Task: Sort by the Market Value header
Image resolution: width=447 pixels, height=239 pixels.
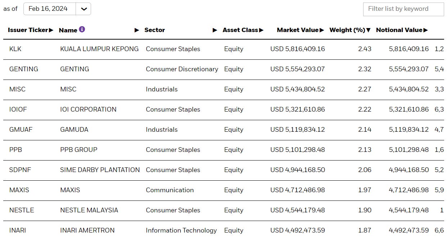Action: [298, 30]
